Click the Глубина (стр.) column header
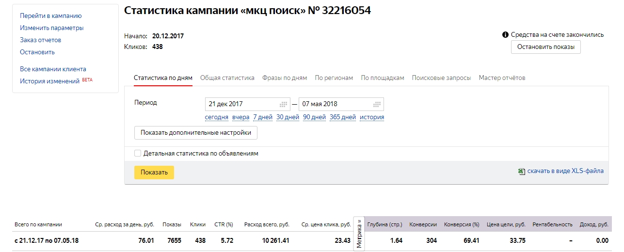 [385, 225]
